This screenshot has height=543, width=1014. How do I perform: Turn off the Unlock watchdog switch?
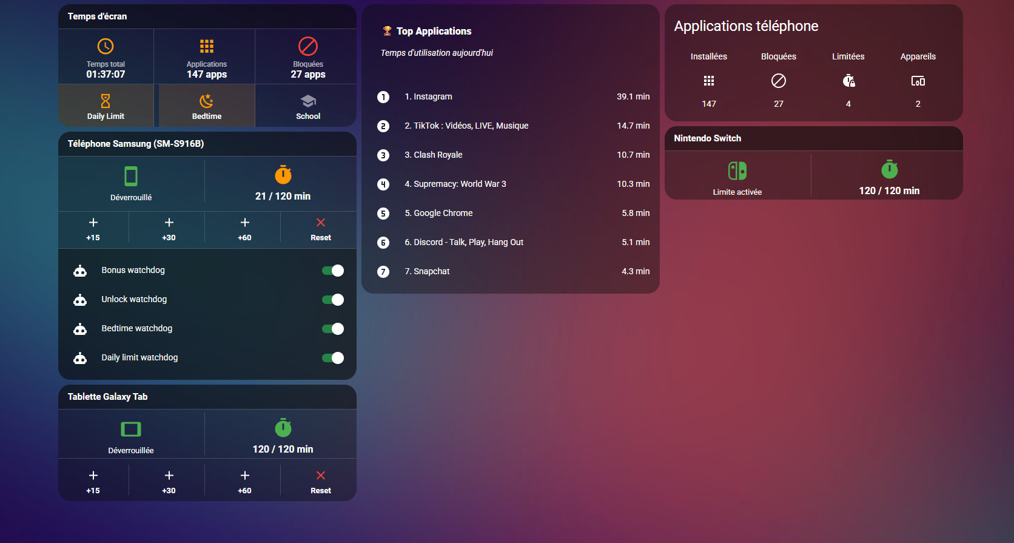pyautogui.click(x=333, y=300)
